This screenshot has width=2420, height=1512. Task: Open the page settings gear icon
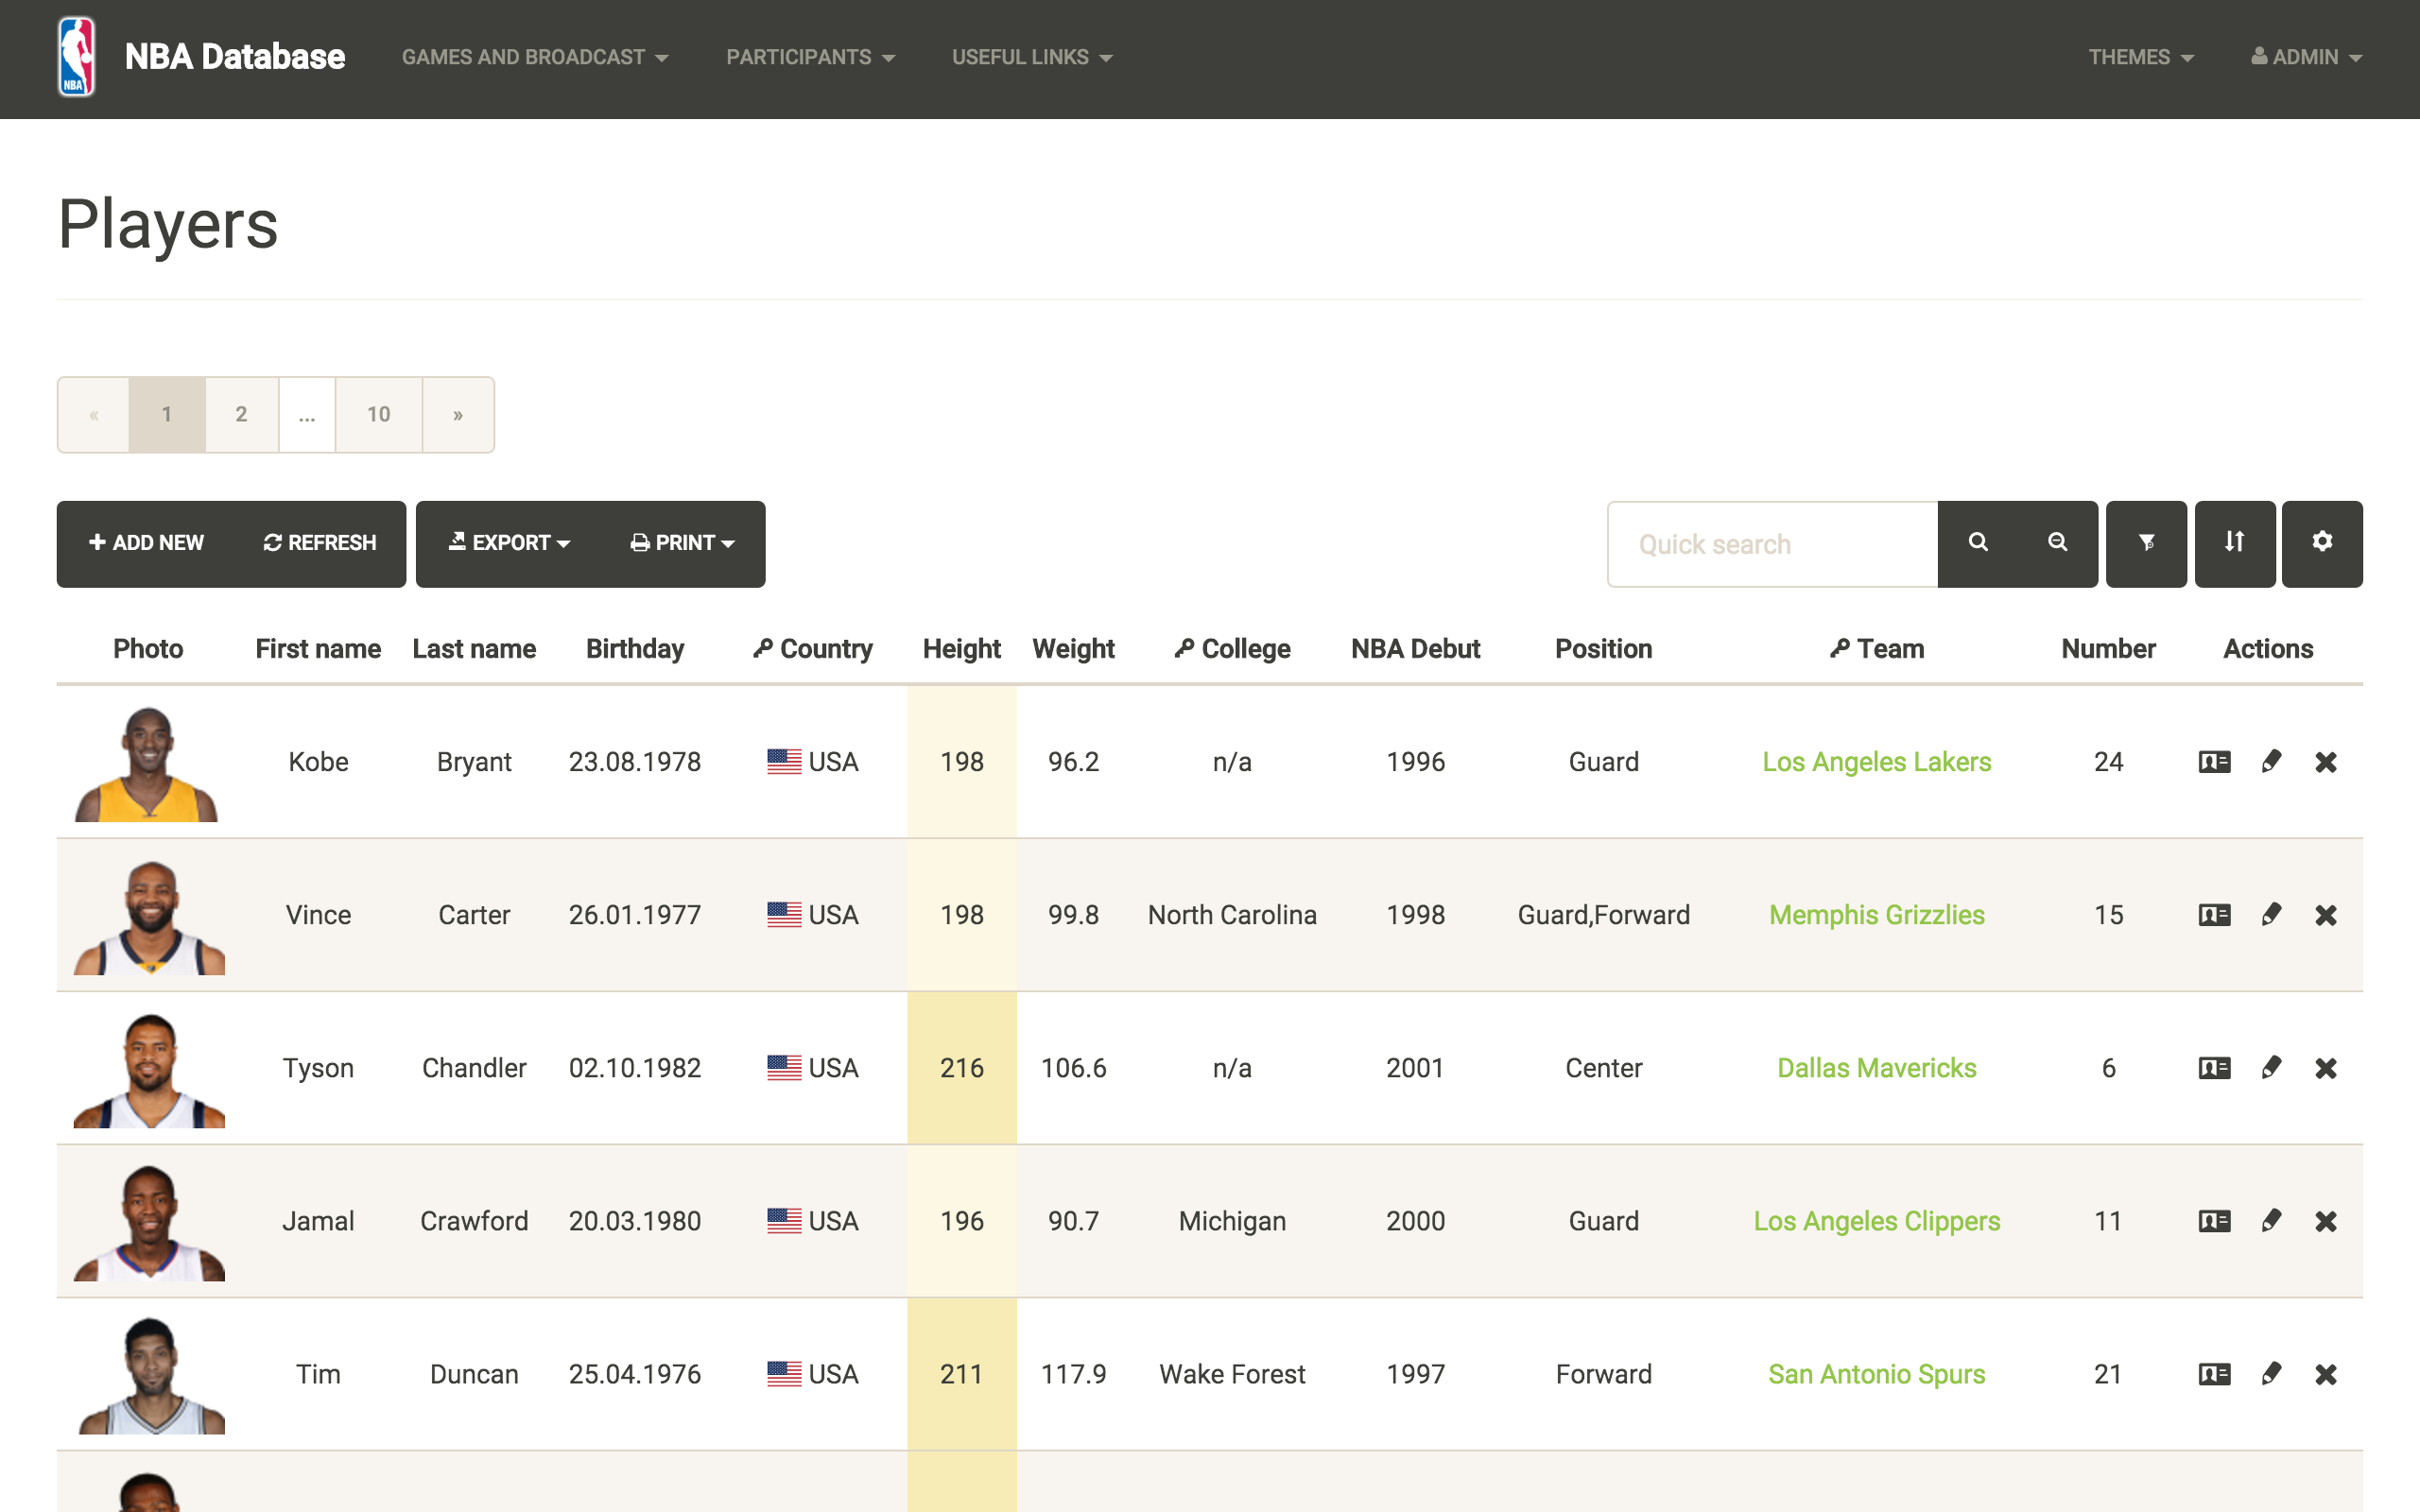(x=2322, y=543)
